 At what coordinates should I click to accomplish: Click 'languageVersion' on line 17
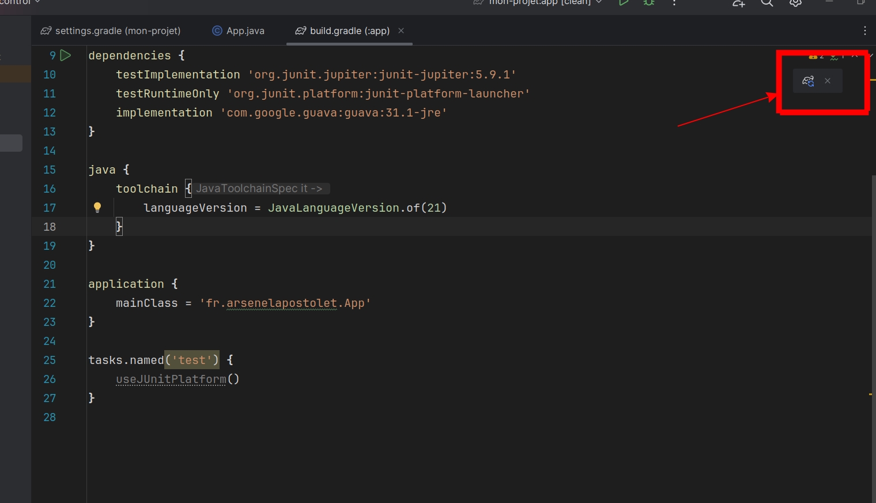coord(195,208)
